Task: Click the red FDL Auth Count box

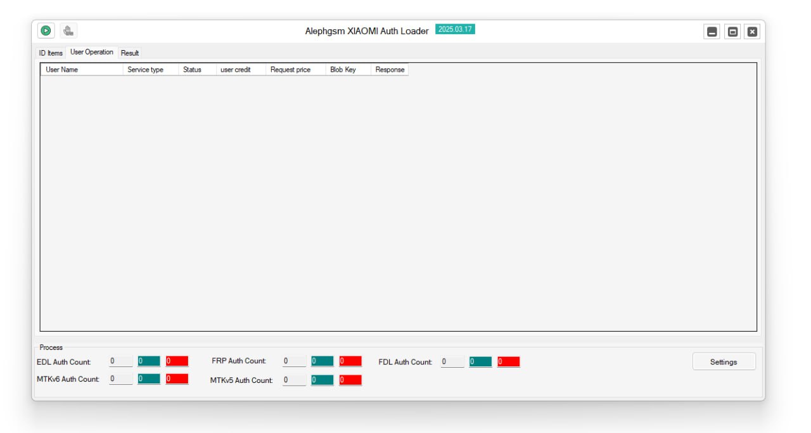Action: pyautogui.click(x=508, y=362)
